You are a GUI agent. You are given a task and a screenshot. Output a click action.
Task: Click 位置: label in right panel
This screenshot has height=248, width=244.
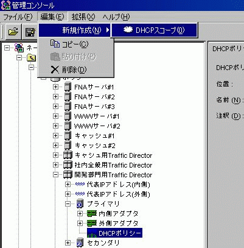click(225, 83)
